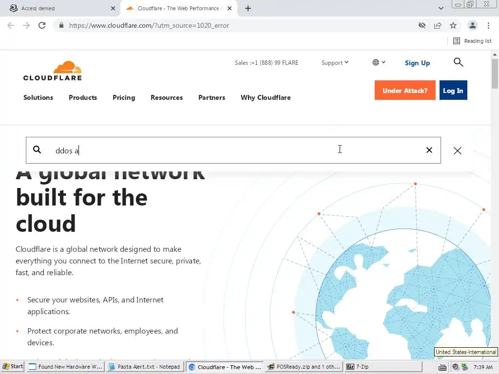This screenshot has height=374, width=499.
Task: Open the Windows Start button
Action: (12, 366)
